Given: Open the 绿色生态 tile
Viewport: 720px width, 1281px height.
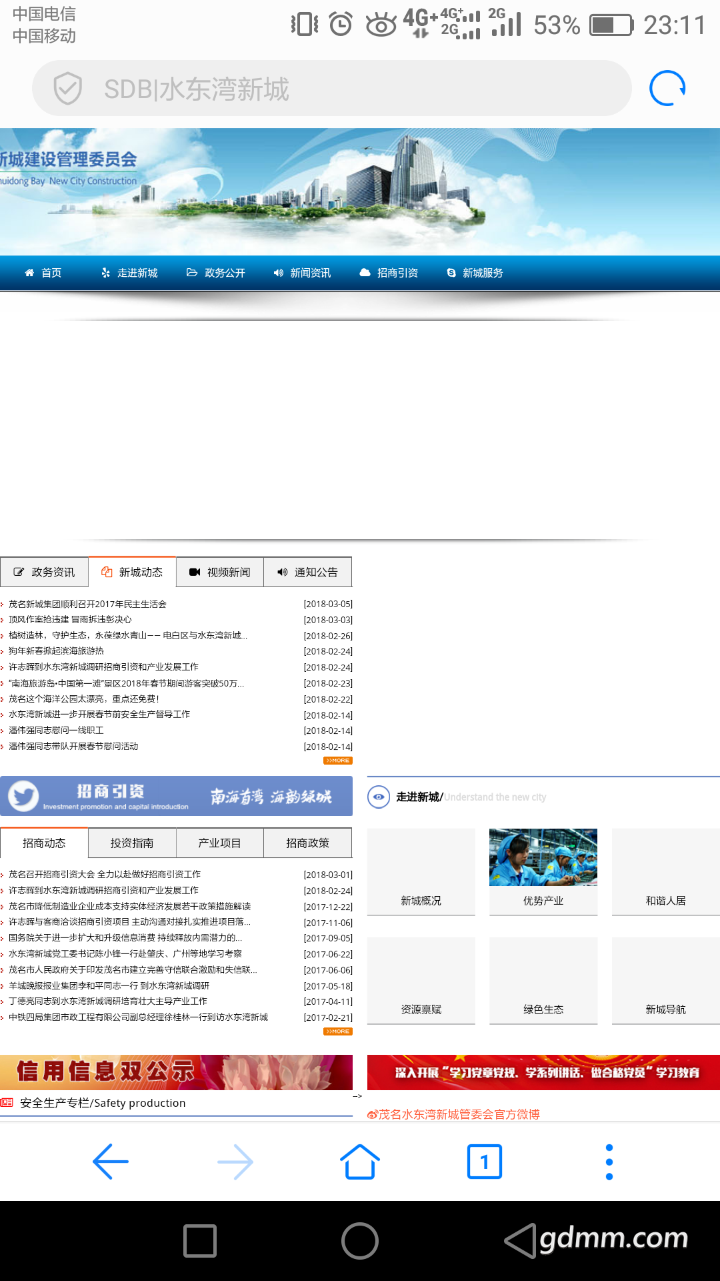Looking at the screenshot, I should pyautogui.click(x=543, y=981).
